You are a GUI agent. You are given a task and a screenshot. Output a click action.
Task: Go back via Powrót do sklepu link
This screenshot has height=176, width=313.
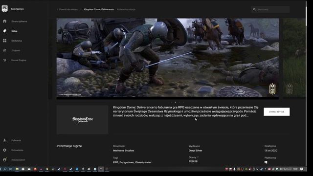(67, 9)
